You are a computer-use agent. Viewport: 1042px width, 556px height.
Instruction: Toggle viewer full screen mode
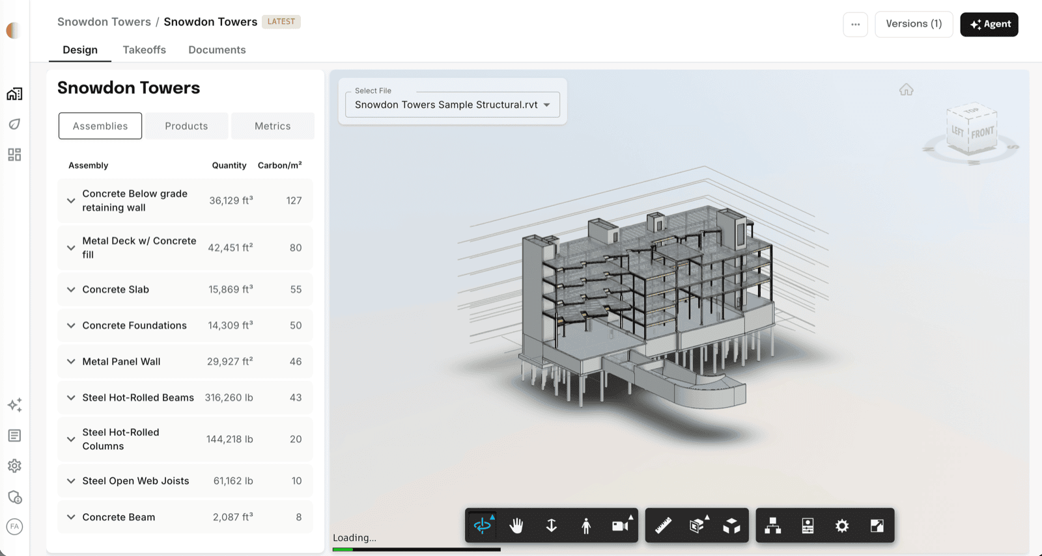(x=877, y=525)
